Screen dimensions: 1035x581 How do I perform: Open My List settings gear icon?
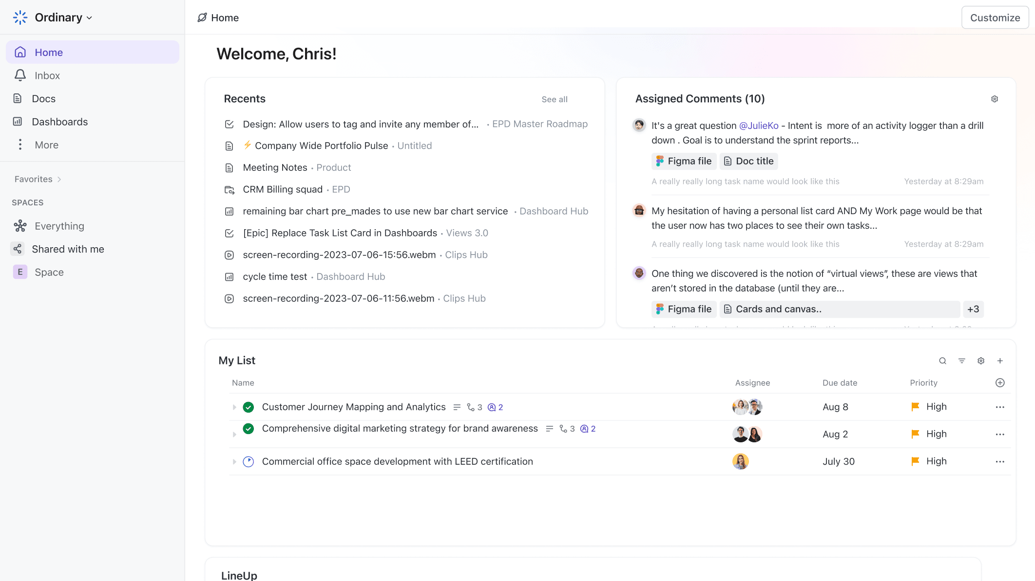(981, 361)
